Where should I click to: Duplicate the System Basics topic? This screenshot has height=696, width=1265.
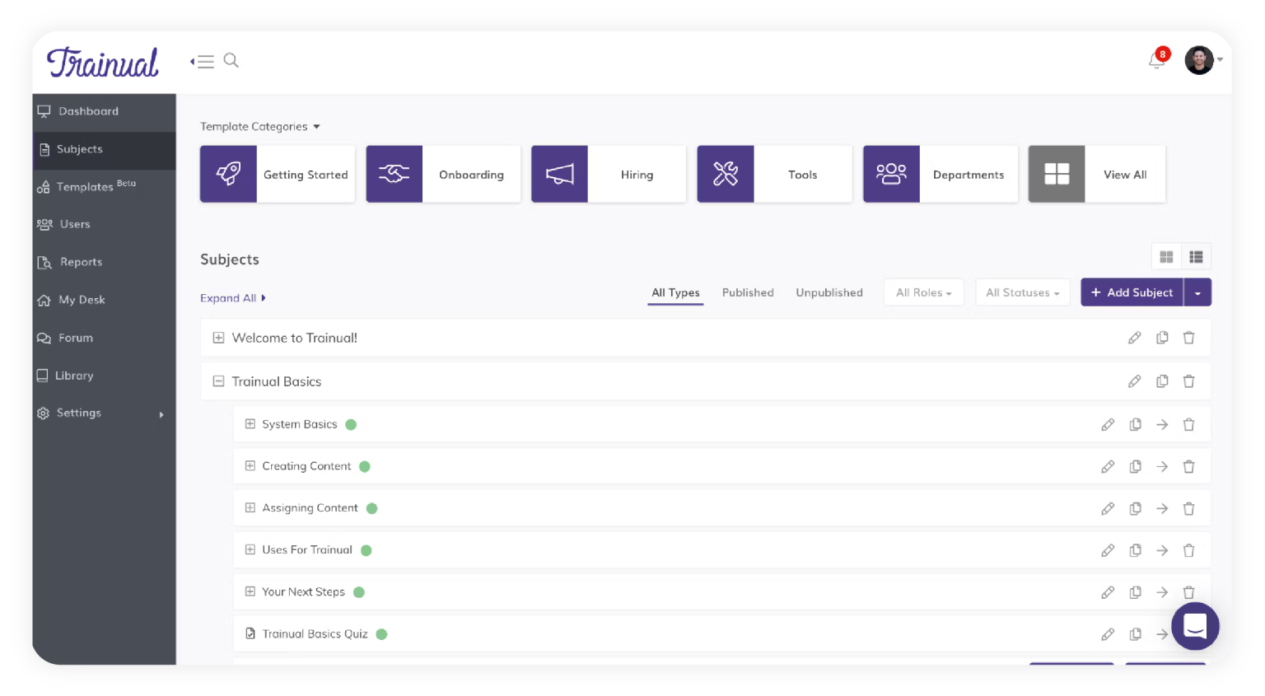tap(1136, 424)
